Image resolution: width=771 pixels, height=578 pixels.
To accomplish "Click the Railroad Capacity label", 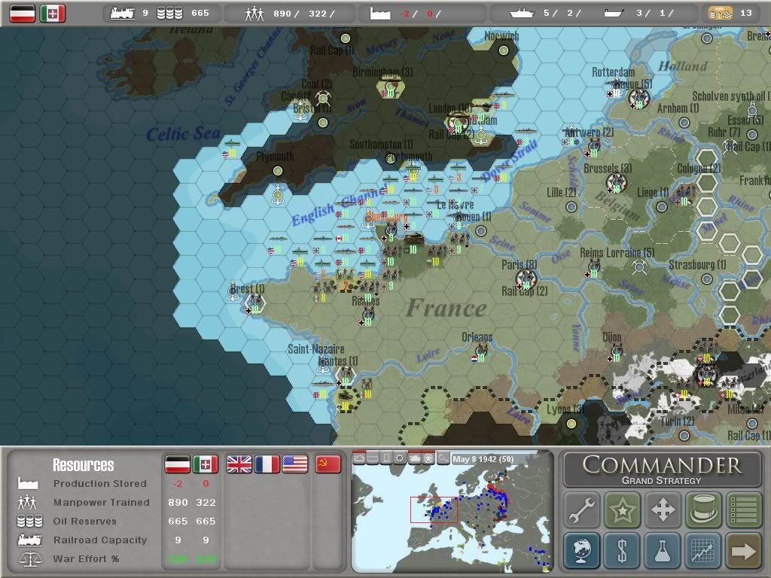I will pos(100,540).
